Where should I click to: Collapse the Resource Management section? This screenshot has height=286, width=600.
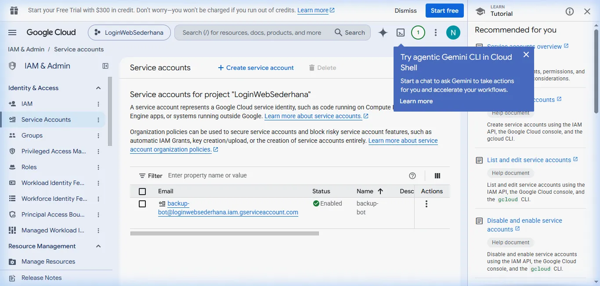pyautogui.click(x=98, y=246)
